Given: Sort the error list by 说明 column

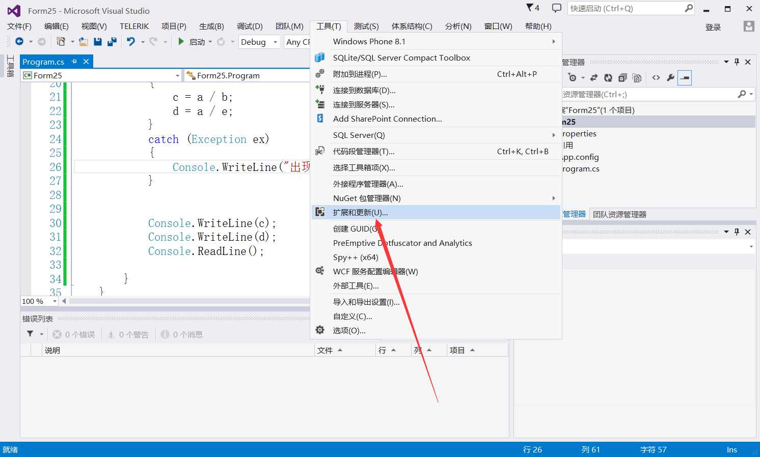Looking at the screenshot, I should (x=178, y=350).
